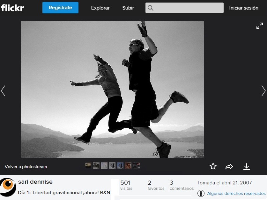Click the 3 comentarios count

(x=182, y=185)
